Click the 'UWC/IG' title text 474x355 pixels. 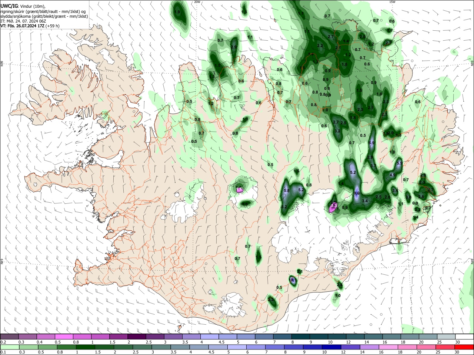(x=9, y=6)
